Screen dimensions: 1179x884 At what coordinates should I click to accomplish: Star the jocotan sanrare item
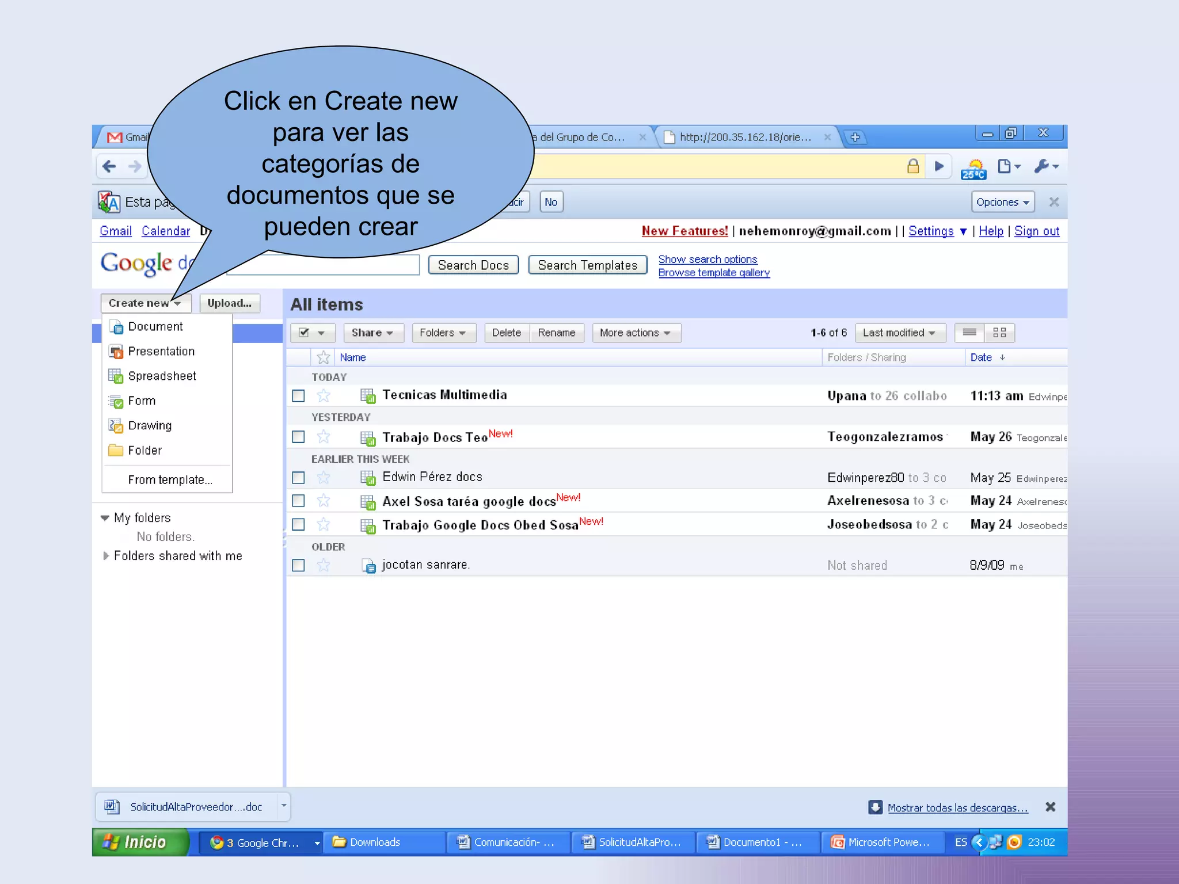point(324,565)
